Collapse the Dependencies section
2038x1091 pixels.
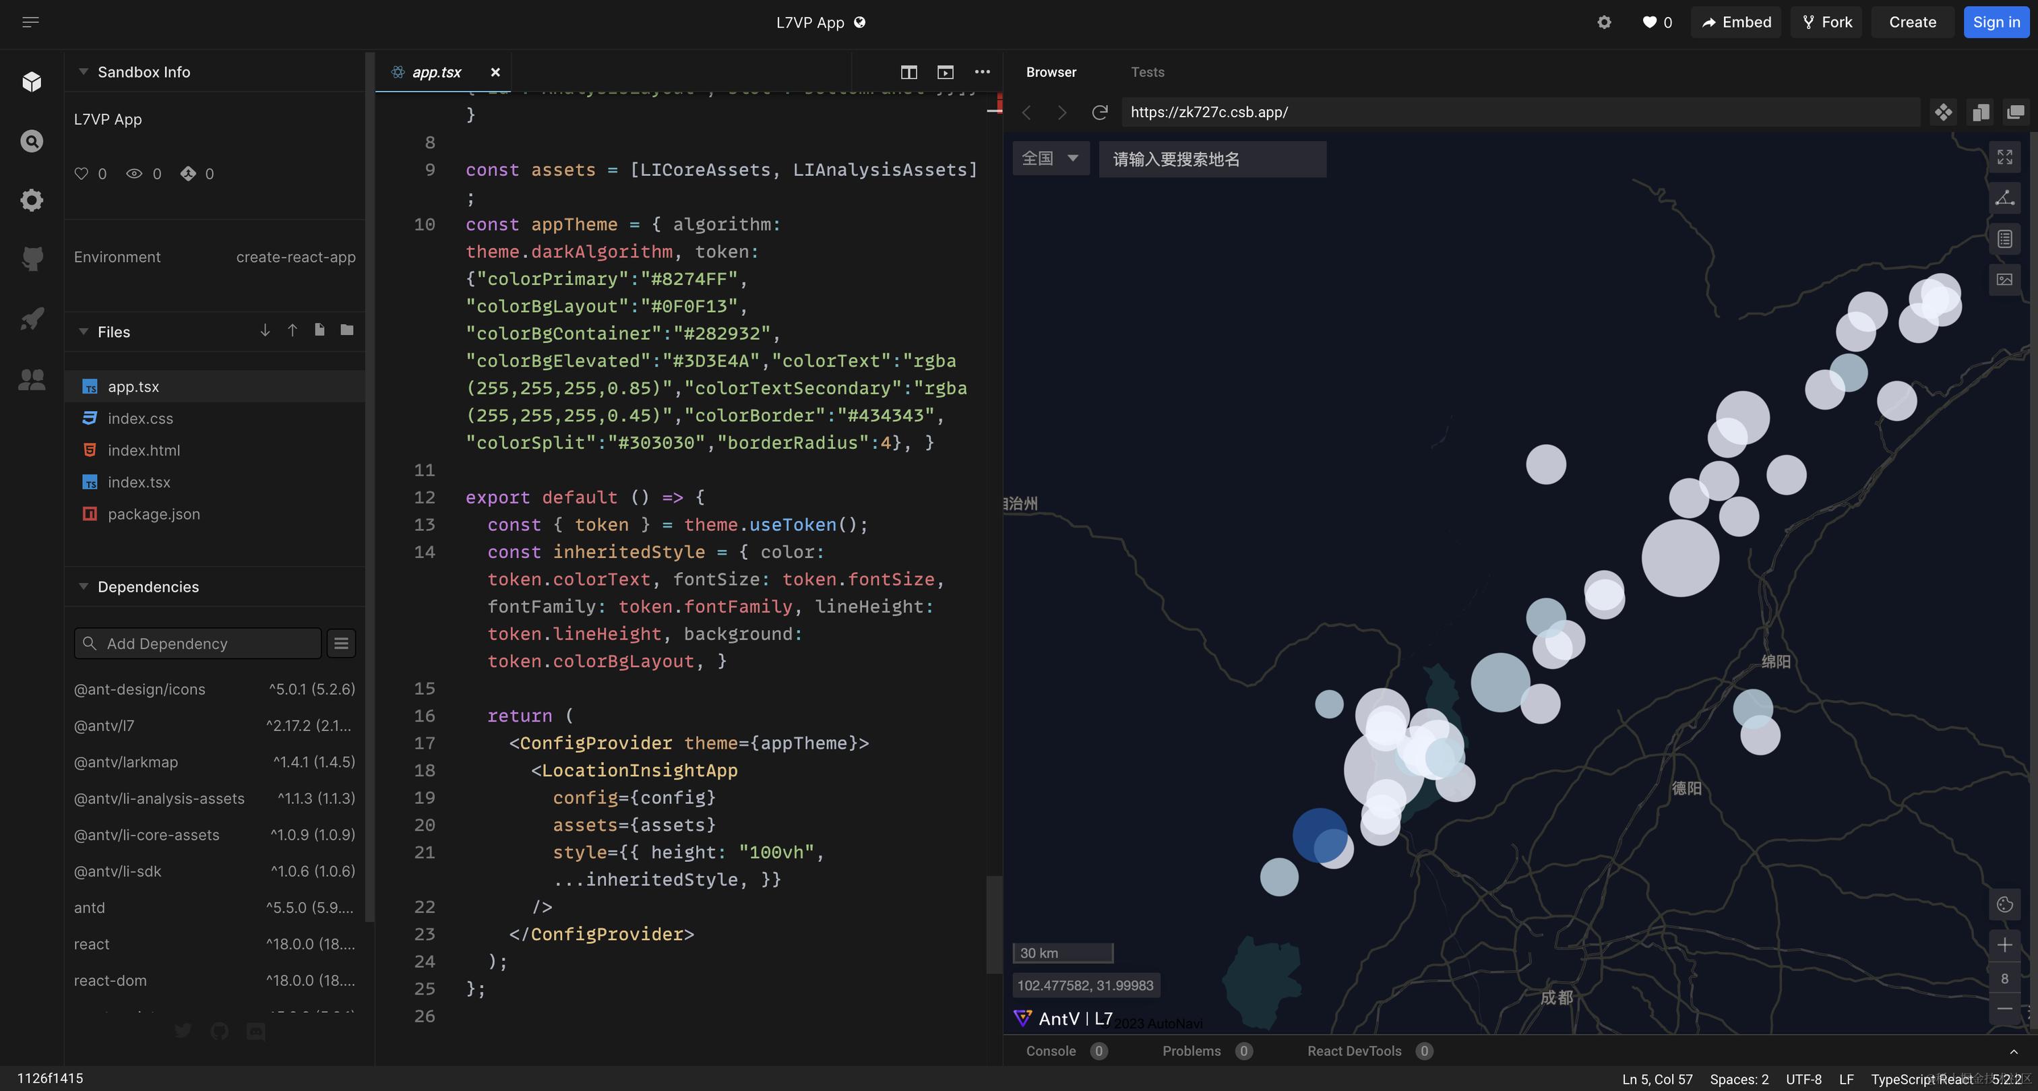coord(83,587)
